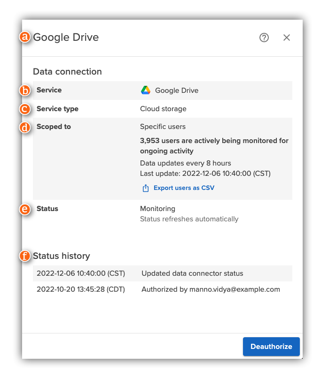This screenshot has width=321, height=378.
Task: Click Google Drive service name value
Action: [177, 91]
